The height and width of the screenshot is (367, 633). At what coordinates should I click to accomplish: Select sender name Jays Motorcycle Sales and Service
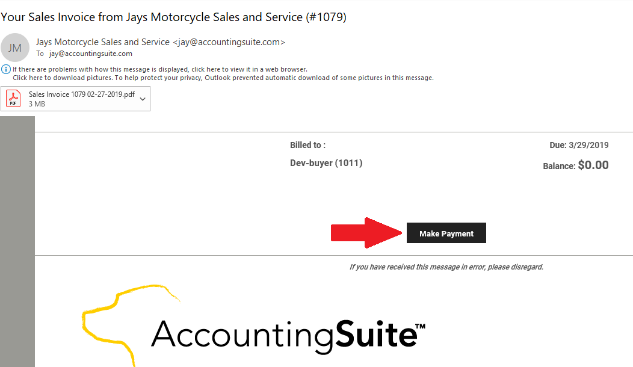coord(103,42)
